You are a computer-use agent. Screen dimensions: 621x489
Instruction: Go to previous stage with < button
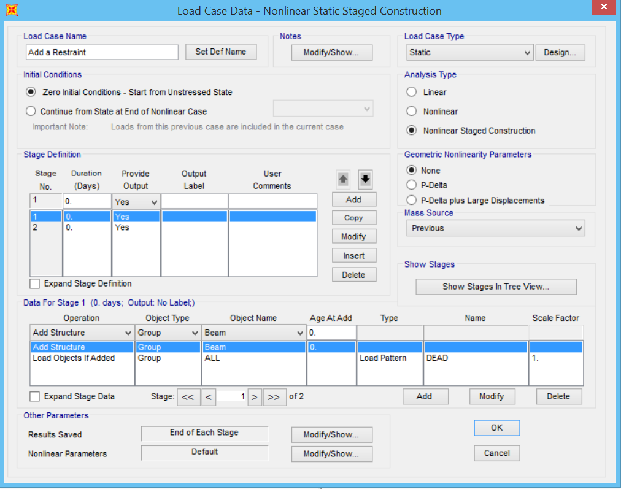pyautogui.click(x=209, y=396)
